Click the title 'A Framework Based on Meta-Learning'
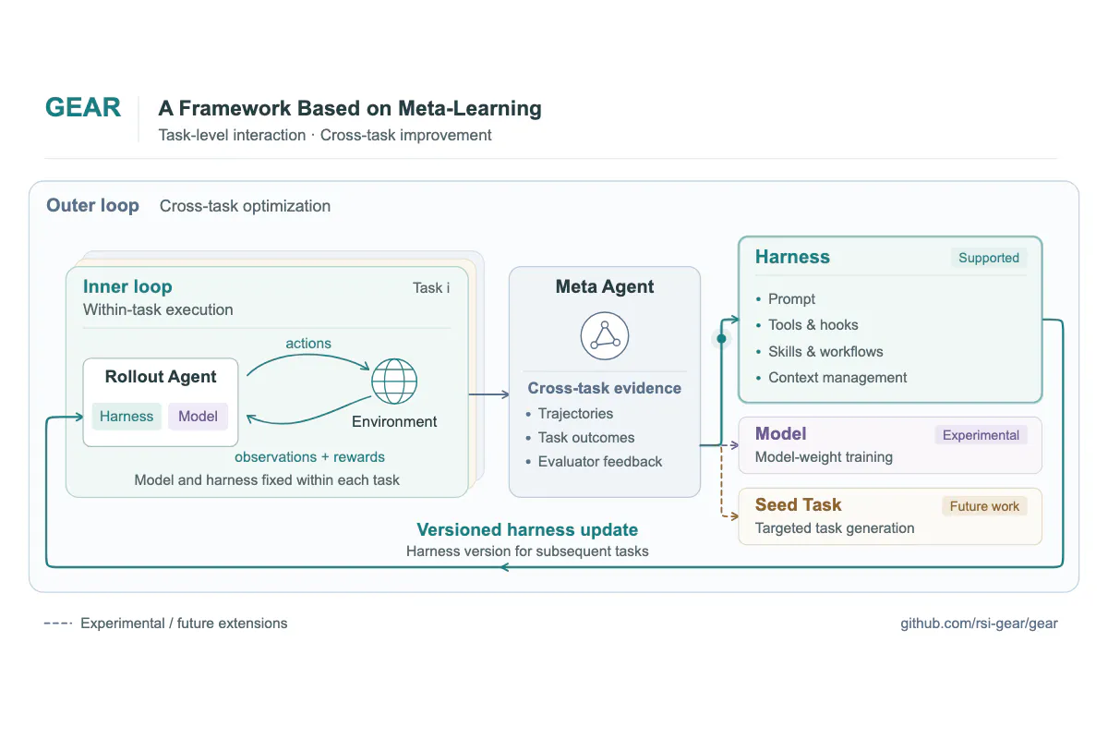1108x739 pixels. point(350,108)
